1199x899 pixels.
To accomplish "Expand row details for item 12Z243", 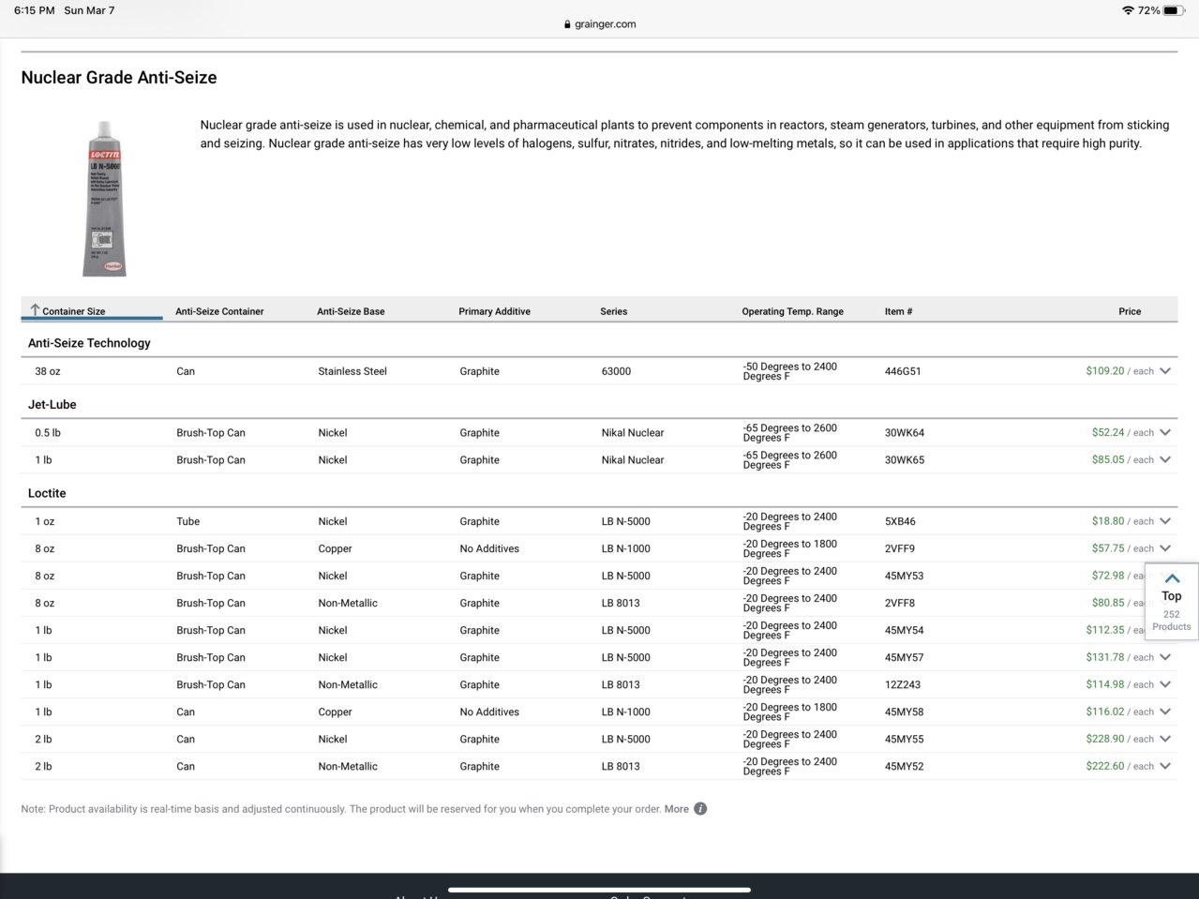I will click(1165, 684).
